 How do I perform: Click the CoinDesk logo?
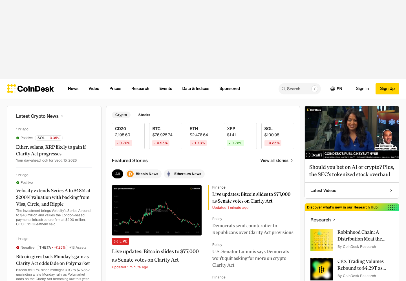pyautogui.click(x=30, y=89)
